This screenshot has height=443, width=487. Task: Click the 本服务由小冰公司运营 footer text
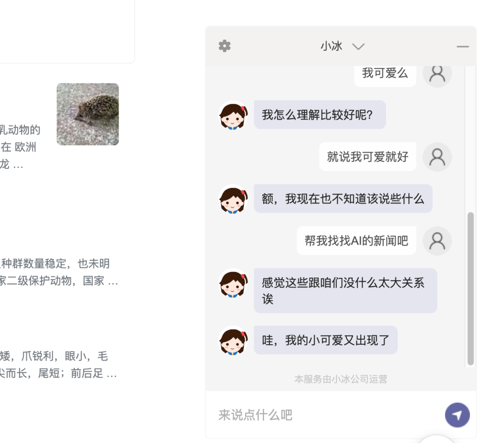tap(341, 379)
